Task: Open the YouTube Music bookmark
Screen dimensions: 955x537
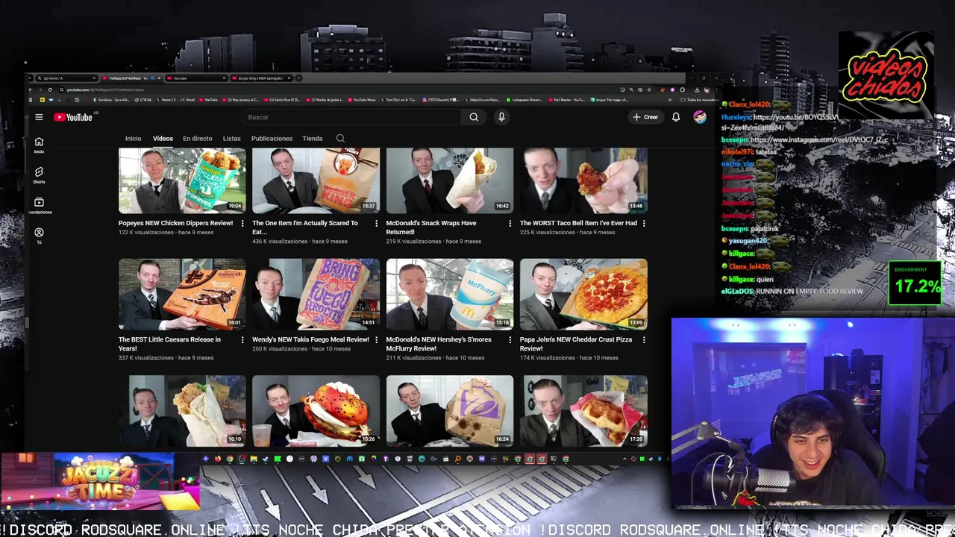Action: tap(363, 100)
